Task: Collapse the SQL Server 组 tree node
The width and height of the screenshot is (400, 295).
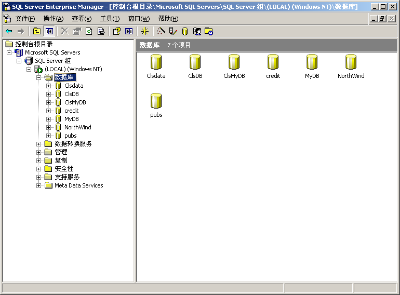Action: 19,61
